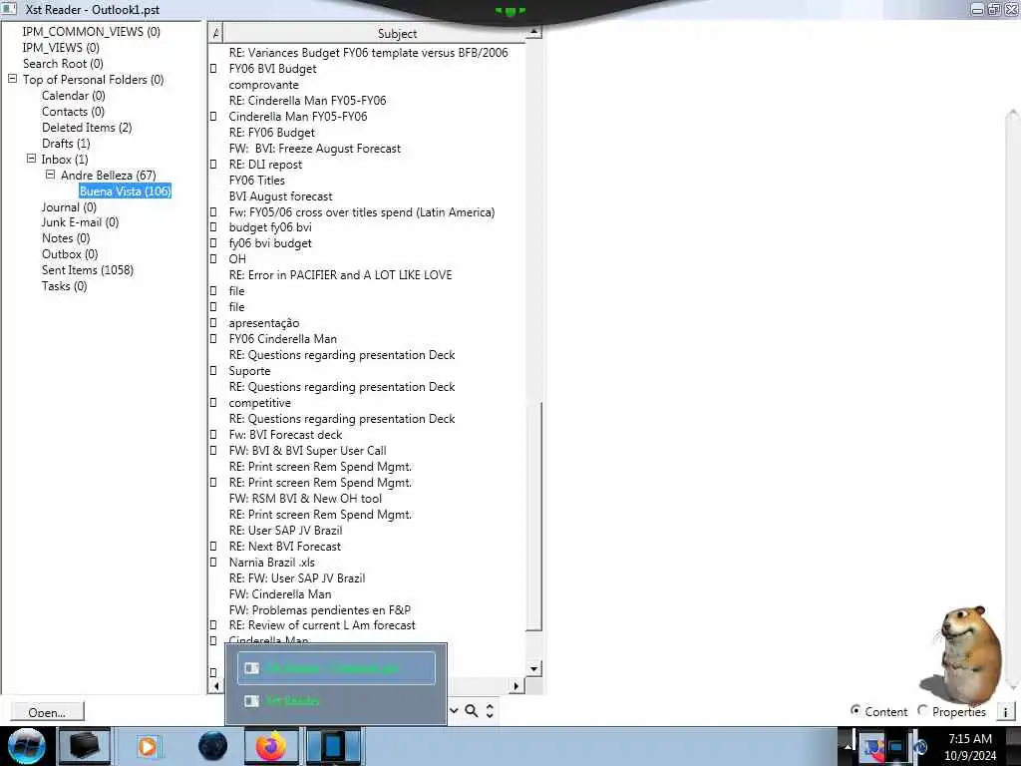Click message list scroll-up arrow
1021x766 pixels.
point(534,31)
